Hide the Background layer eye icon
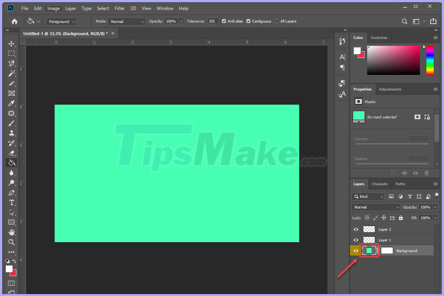Image resolution: width=444 pixels, height=296 pixels. [356, 251]
